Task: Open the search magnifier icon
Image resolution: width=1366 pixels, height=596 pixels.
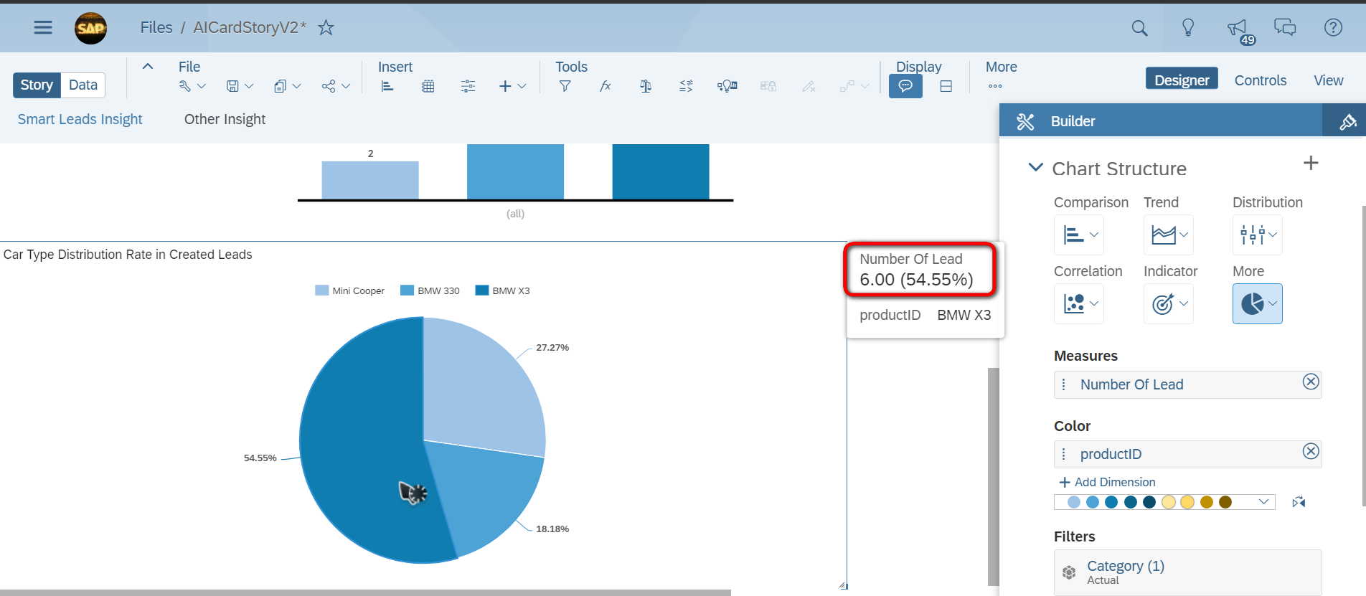Action: pyautogui.click(x=1139, y=28)
